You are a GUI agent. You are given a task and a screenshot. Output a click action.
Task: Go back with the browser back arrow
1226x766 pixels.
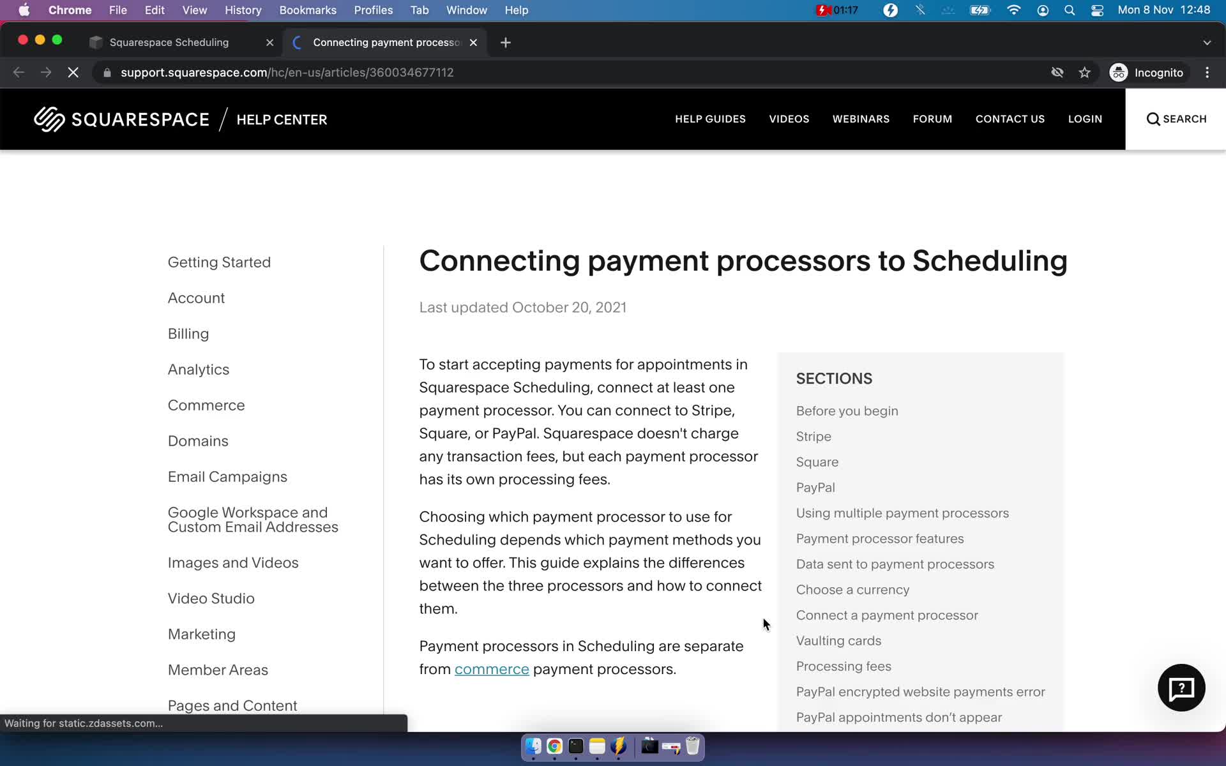(19, 73)
